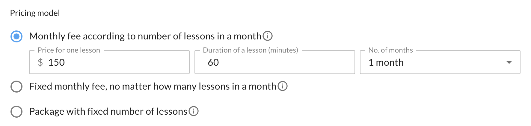Screen dimensions: 531x126
Task: Click the 'Pricing model' heading
Action: (x=35, y=13)
